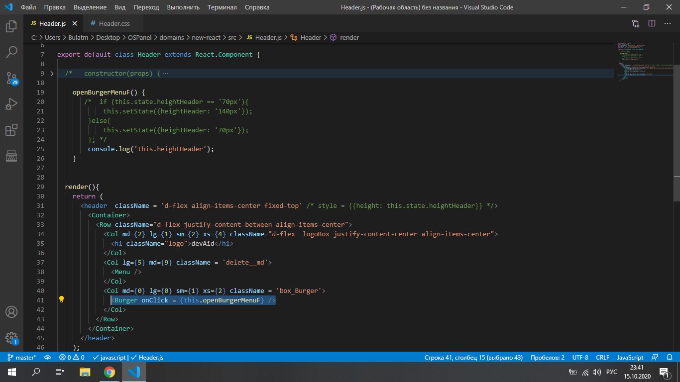This screenshot has height=382, width=680.
Task: Open the Run and Debug view
Action: pos(11,104)
